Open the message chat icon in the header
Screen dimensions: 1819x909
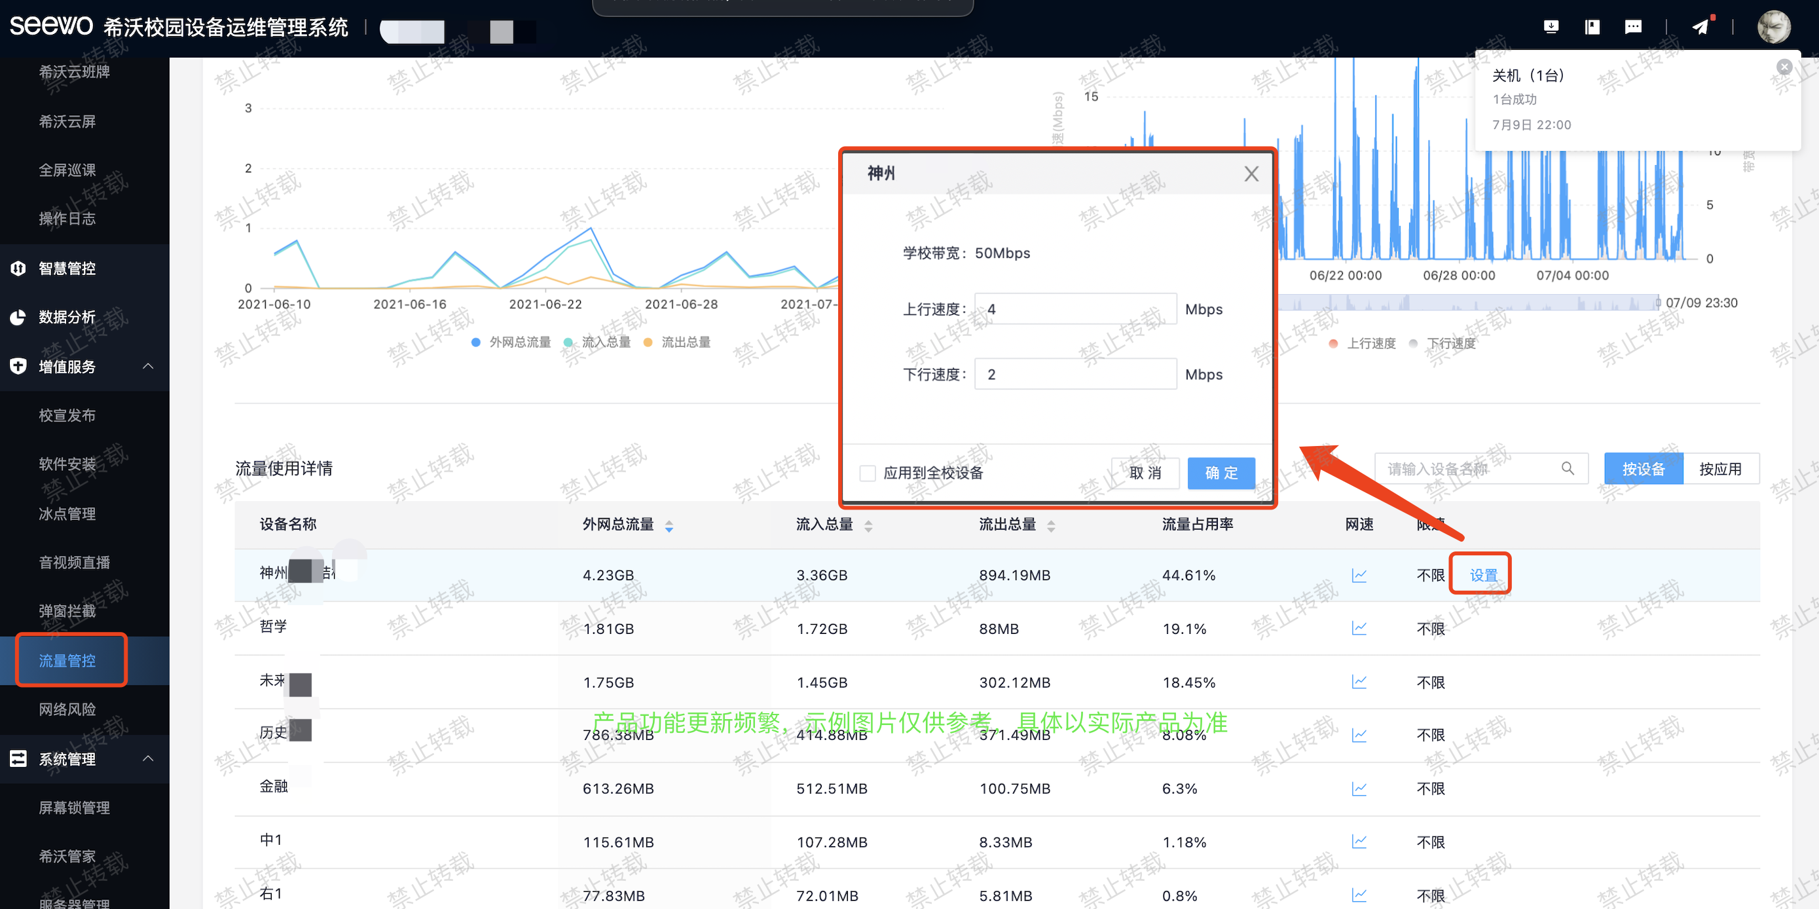point(1632,27)
